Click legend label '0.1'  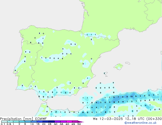tap(3, 124)
